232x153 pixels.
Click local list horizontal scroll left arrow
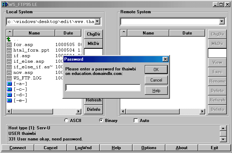9,111
